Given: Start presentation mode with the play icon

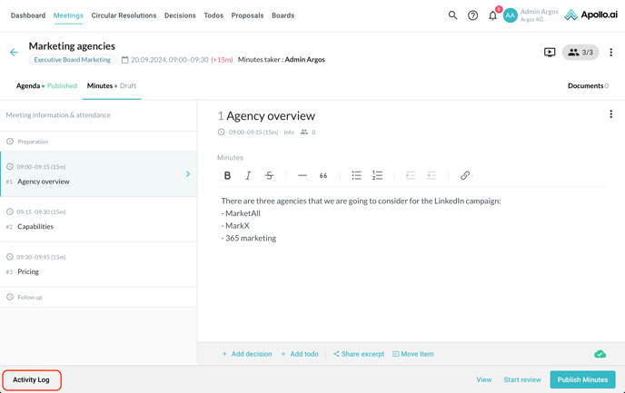Looking at the screenshot, I should [550, 53].
